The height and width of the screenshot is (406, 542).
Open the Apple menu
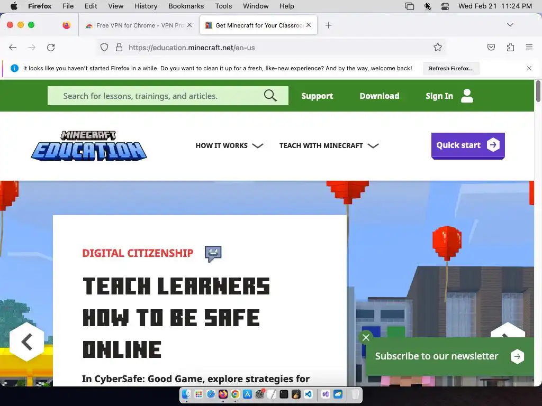pyautogui.click(x=14, y=6)
